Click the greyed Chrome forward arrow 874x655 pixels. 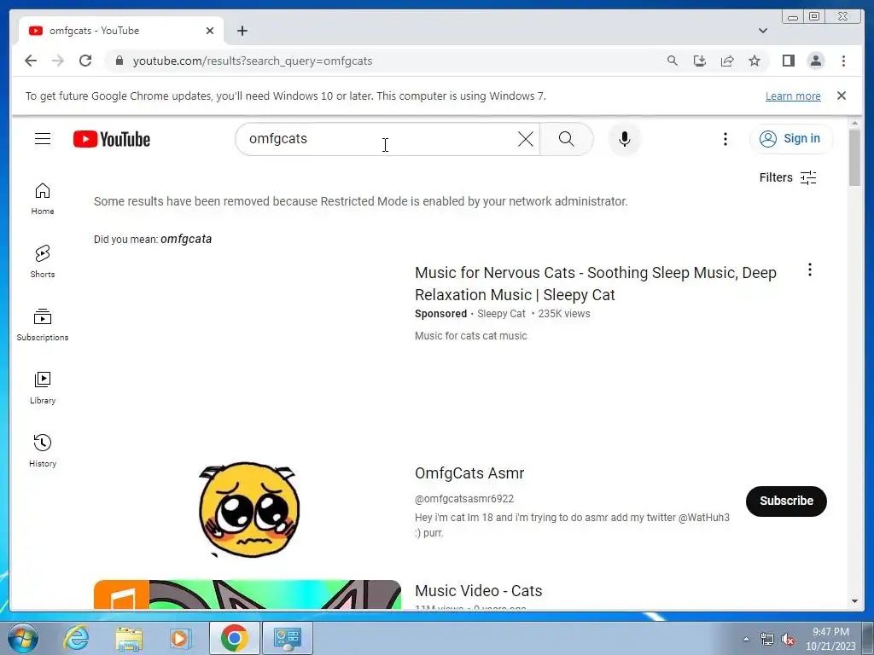[58, 61]
